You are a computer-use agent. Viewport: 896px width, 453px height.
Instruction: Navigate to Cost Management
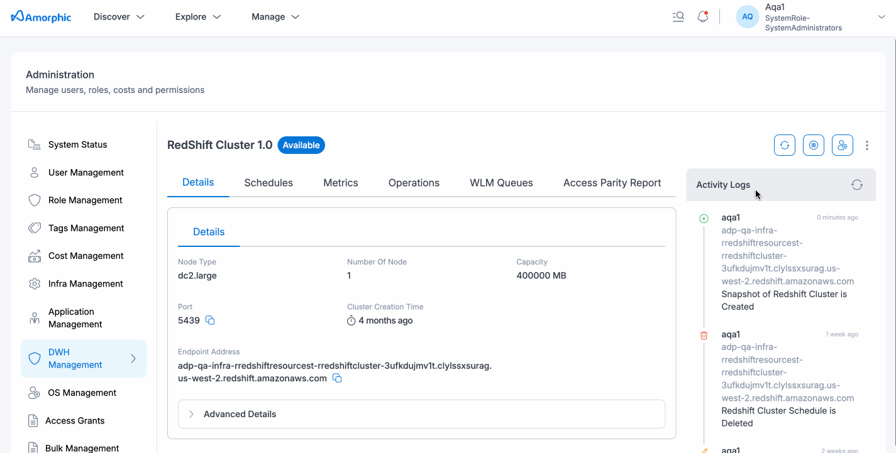pos(86,256)
